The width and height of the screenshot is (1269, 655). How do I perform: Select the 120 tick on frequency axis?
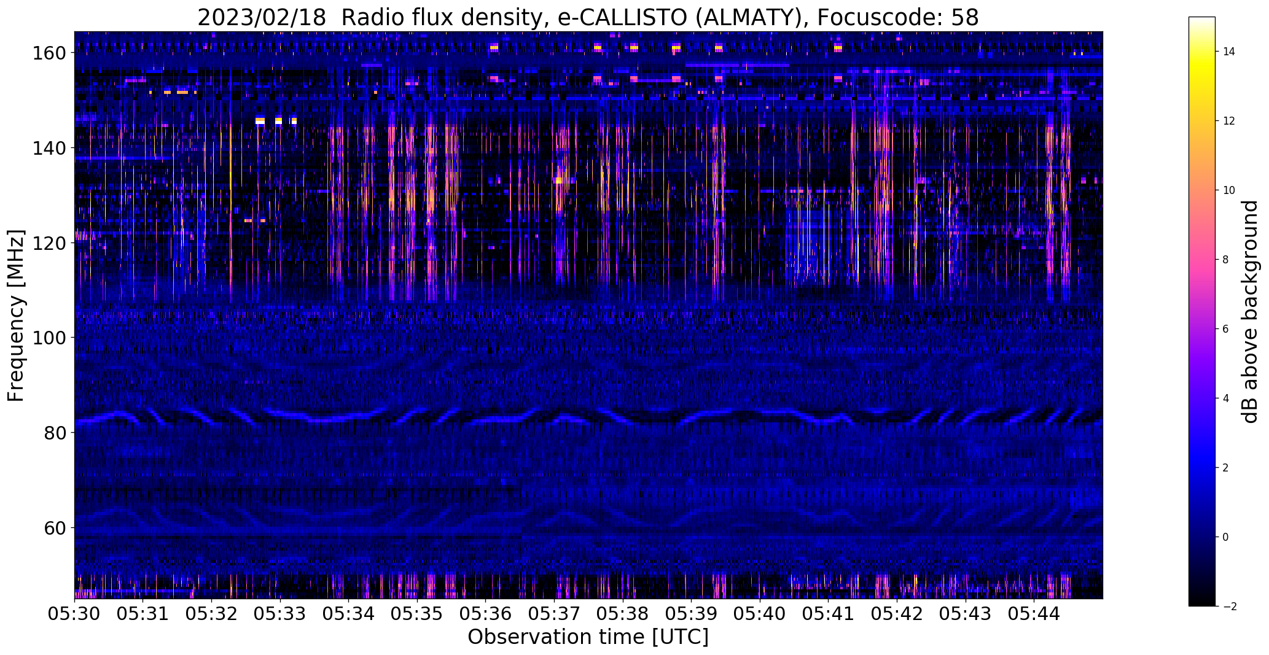(x=49, y=243)
